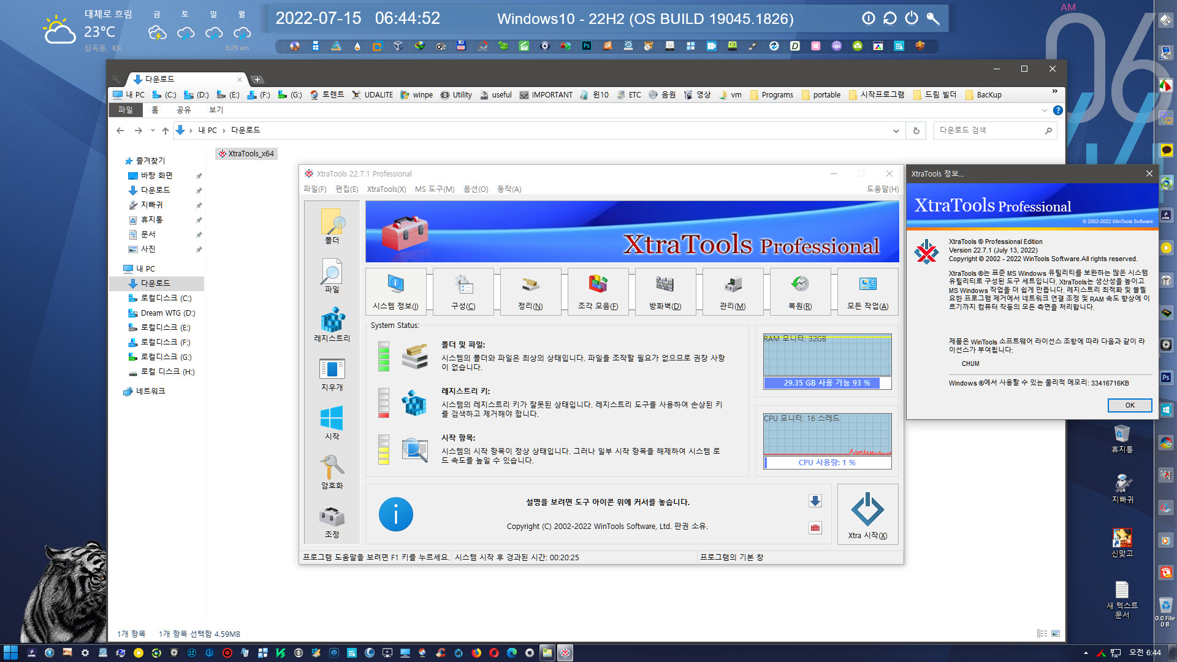Image resolution: width=1177 pixels, height=662 pixels.
Task: Click the CPU 사용량 progress bar
Action: pyautogui.click(x=827, y=462)
